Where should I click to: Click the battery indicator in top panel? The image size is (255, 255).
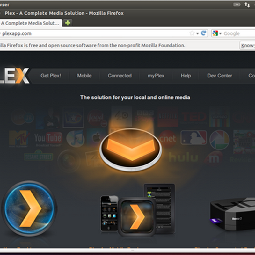tap(237, 4)
